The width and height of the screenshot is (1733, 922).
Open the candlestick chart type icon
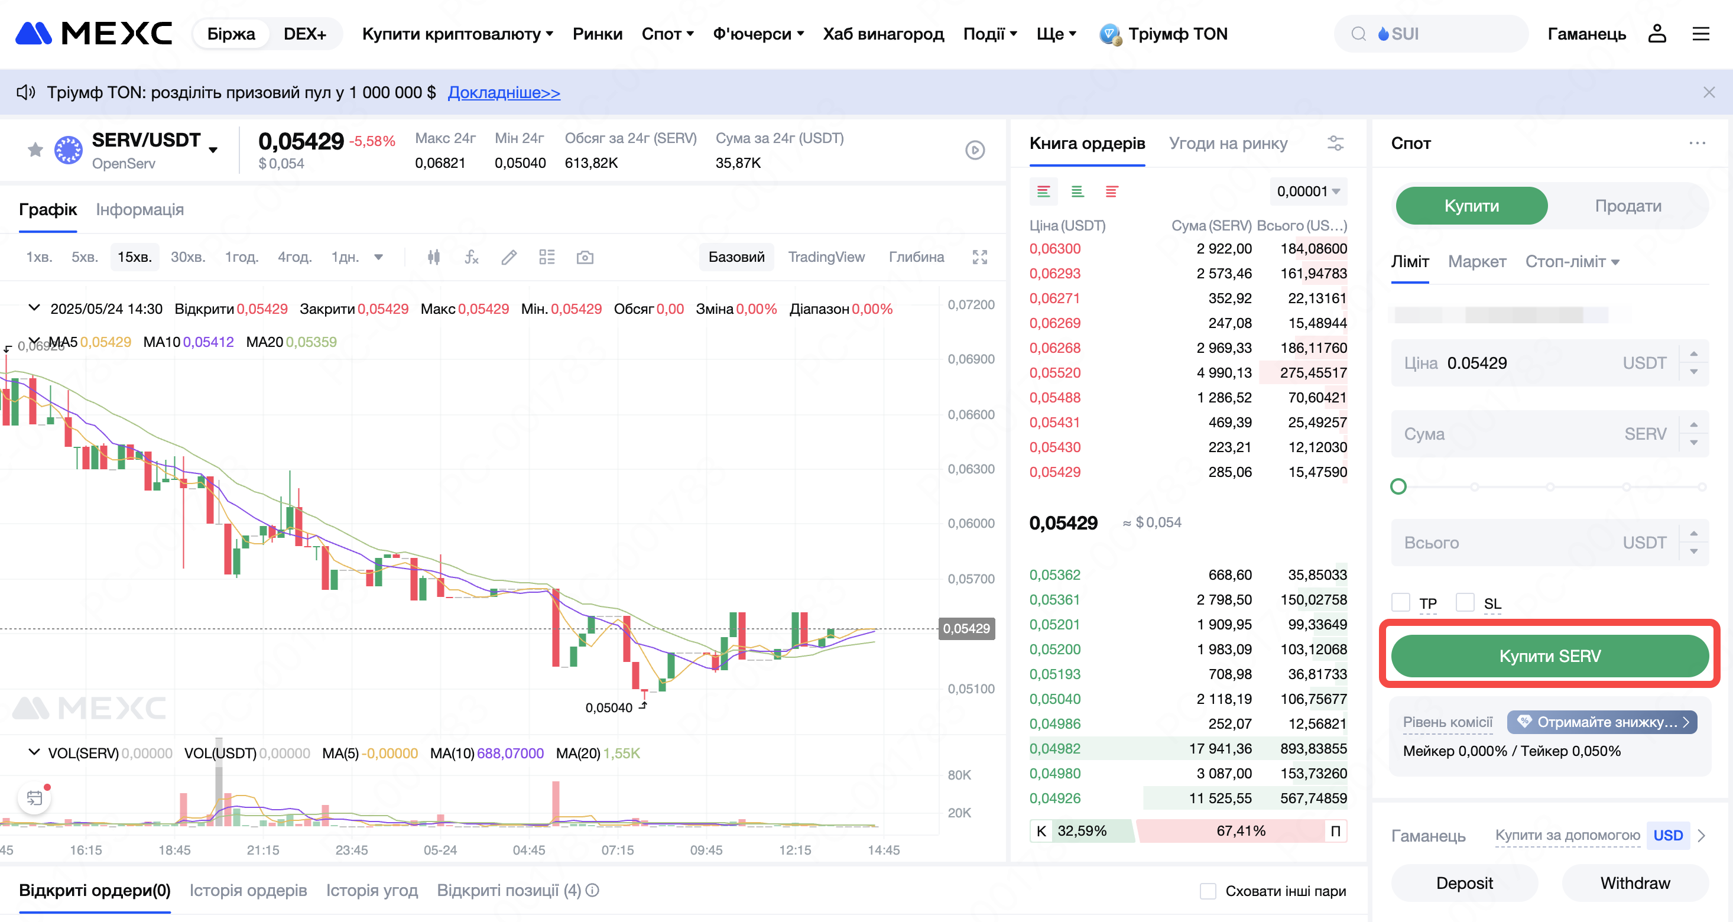pyautogui.click(x=434, y=257)
